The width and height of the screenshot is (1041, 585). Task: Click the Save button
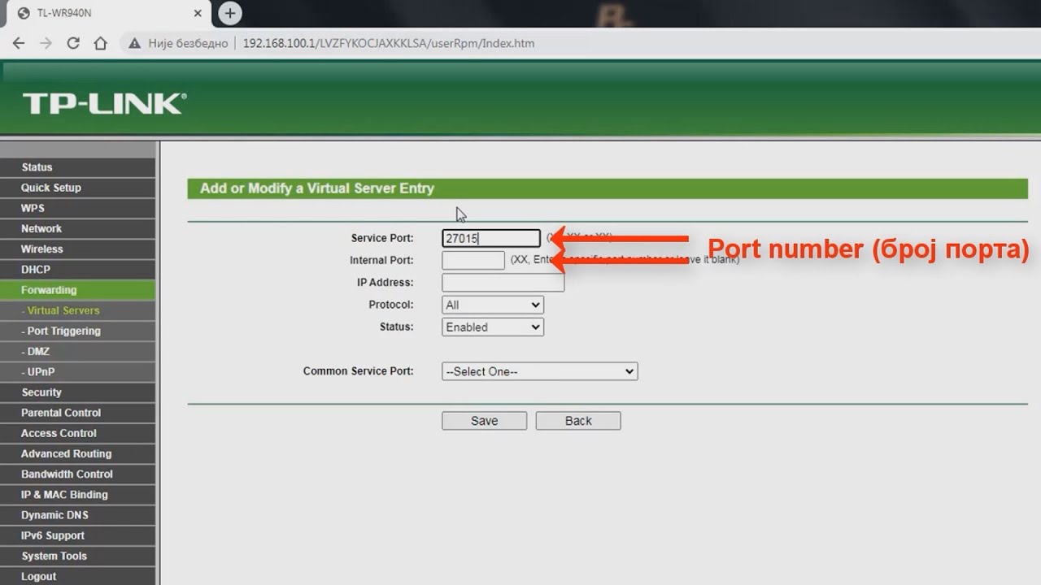(484, 421)
